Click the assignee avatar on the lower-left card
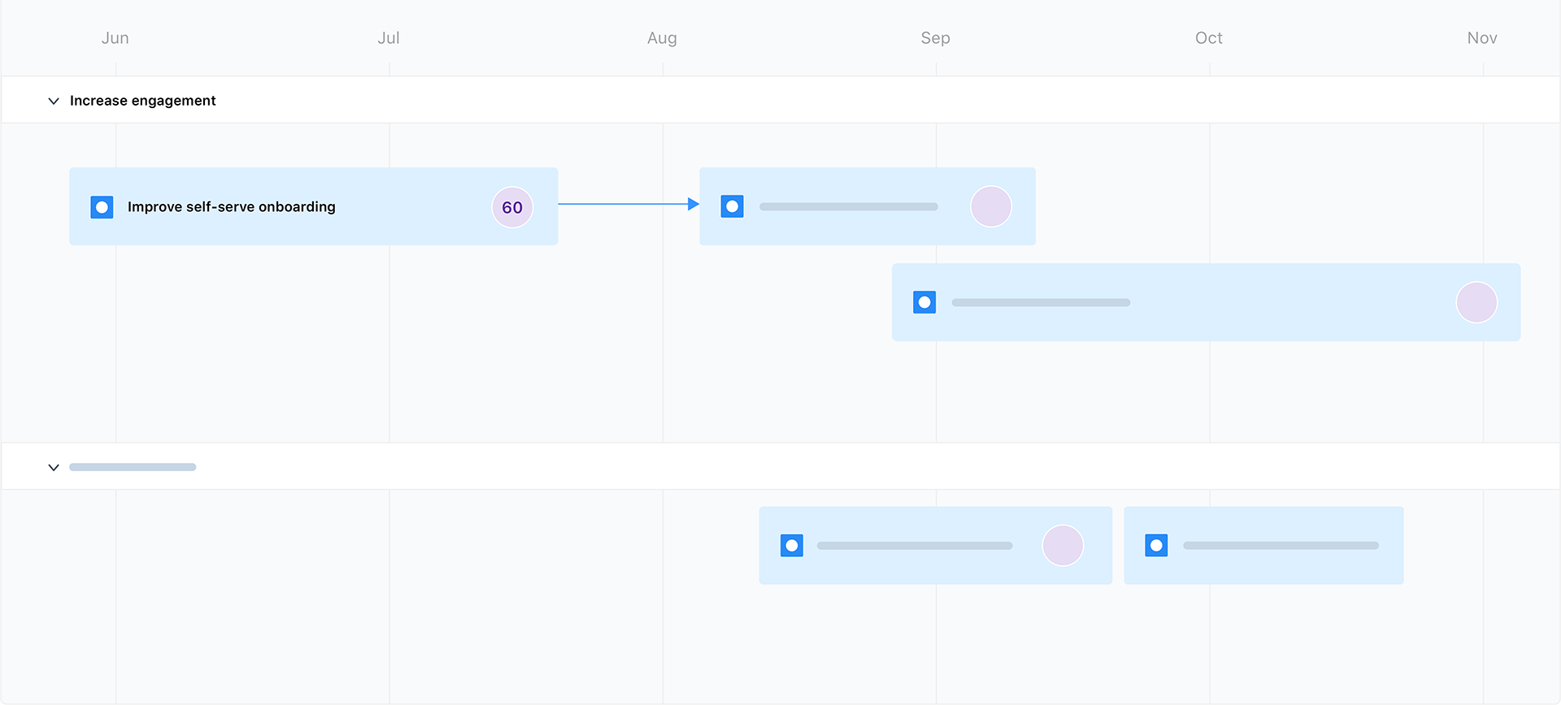Viewport: 1561px width, 705px height. (1062, 545)
